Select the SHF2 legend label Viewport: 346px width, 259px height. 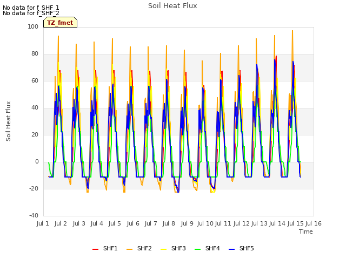point(144,248)
